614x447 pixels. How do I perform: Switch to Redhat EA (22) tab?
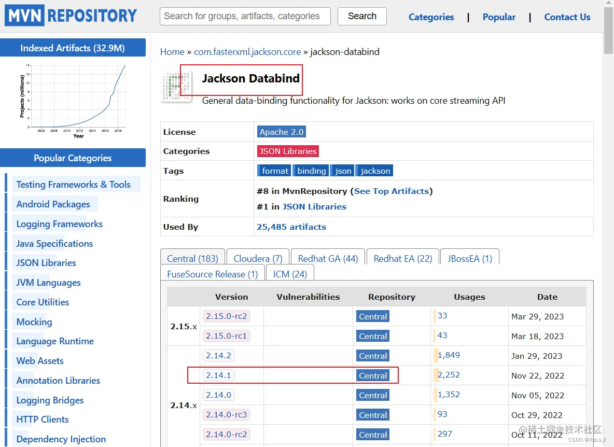(x=403, y=259)
